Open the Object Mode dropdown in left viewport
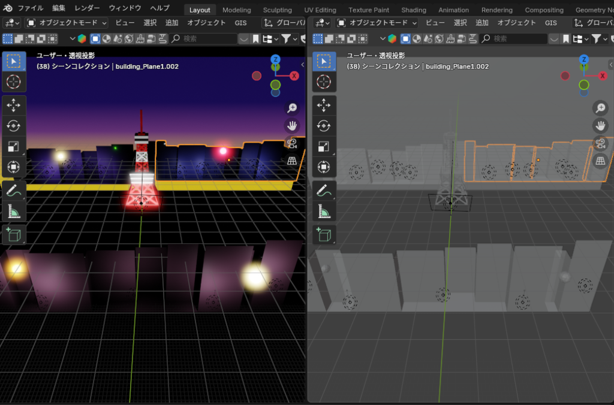Image resolution: width=614 pixels, height=405 pixels. pyautogui.click(x=67, y=23)
